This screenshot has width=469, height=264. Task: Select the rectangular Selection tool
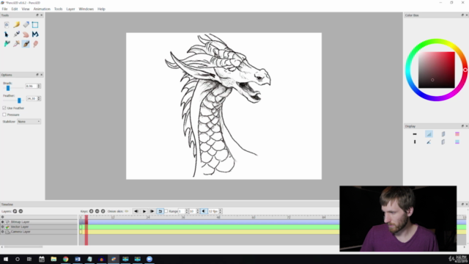(35, 25)
